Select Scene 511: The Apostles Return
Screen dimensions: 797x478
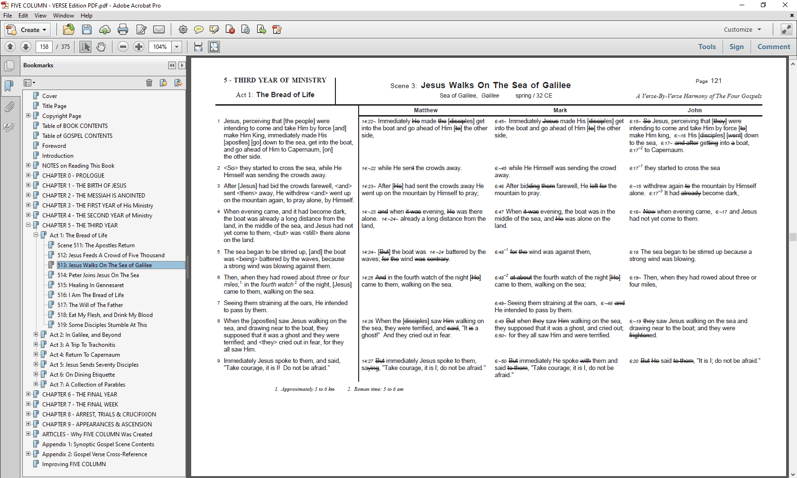[x=96, y=245]
